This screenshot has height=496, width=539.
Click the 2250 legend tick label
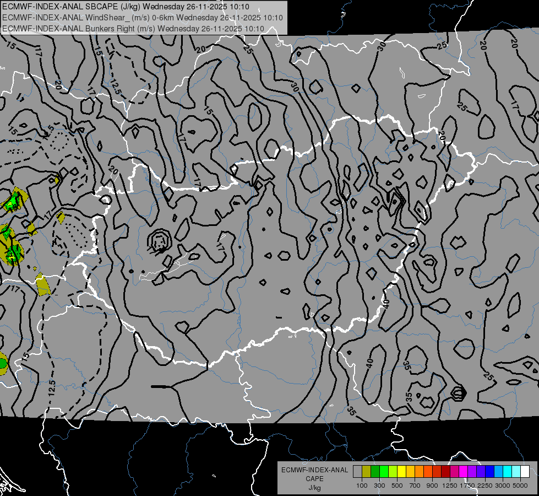click(485, 486)
